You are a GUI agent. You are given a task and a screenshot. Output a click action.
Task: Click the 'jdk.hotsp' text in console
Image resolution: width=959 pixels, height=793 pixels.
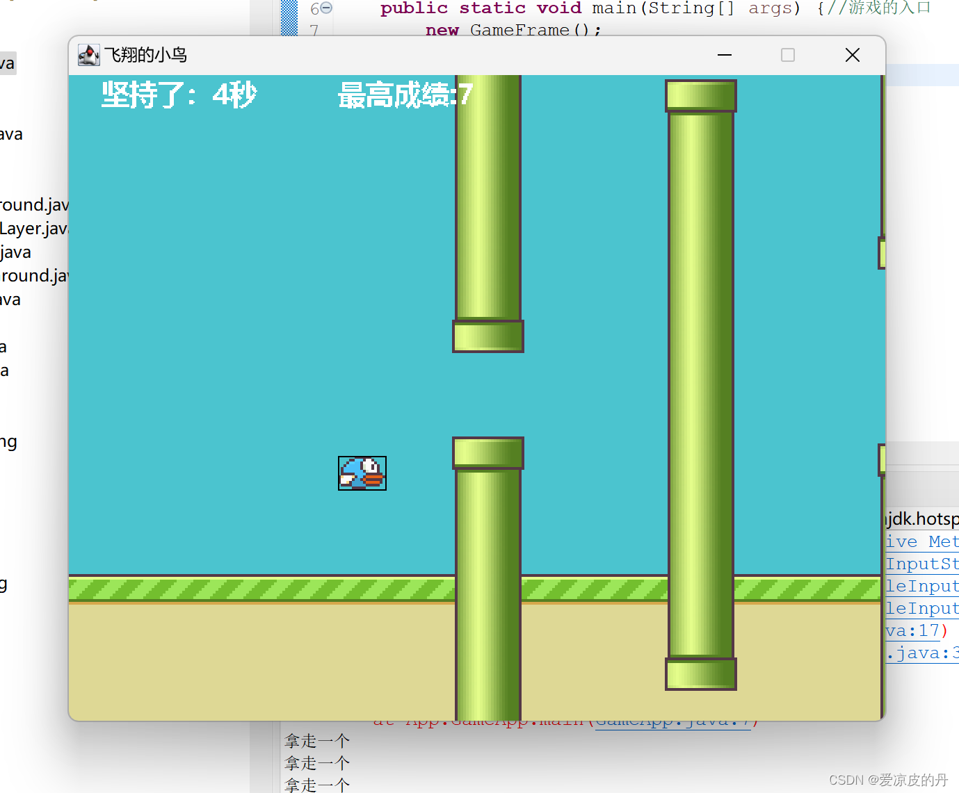pos(922,518)
